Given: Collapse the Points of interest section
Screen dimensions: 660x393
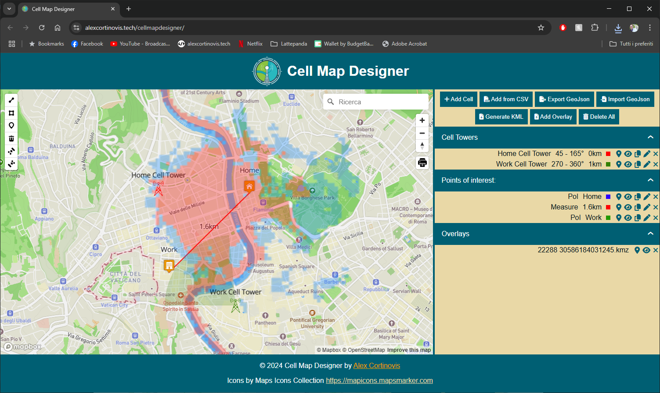Looking at the screenshot, I should [650, 180].
